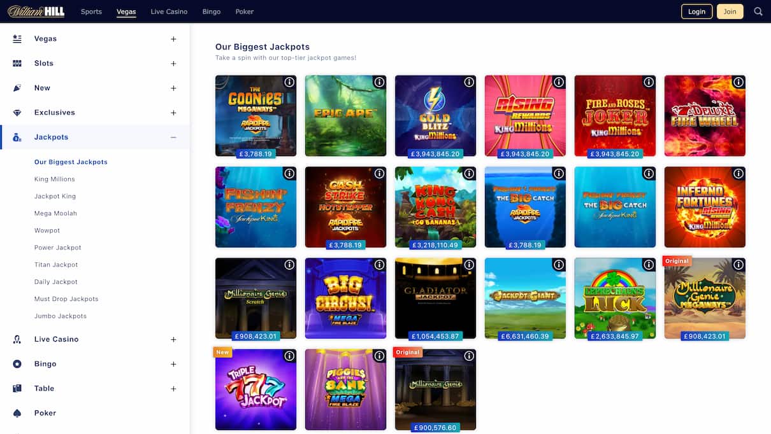771x434 pixels.
Task: Open the Jumbo Jackpots link
Action: pyautogui.click(x=61, y=316)
